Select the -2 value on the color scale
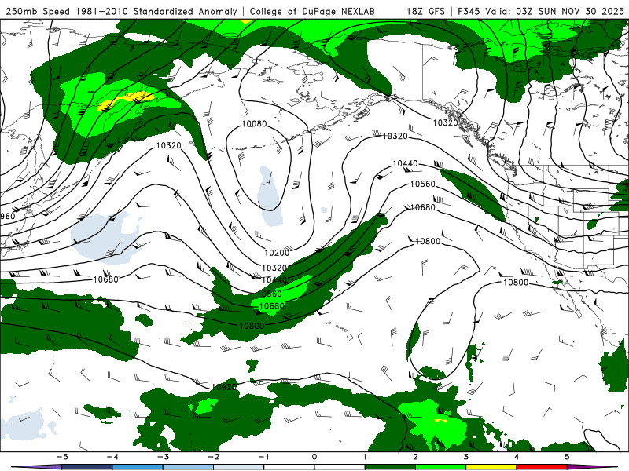The width and height of the screenshot is (629, 471). click(x=213, y=457)
